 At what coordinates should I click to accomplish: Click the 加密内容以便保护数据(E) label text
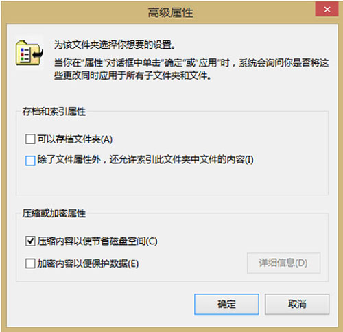point(88,263)
